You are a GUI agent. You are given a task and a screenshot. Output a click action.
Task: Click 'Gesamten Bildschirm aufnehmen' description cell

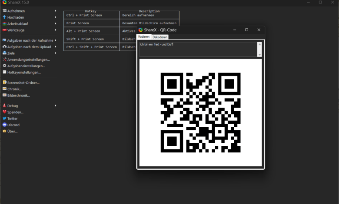click(x=150, y=23)
